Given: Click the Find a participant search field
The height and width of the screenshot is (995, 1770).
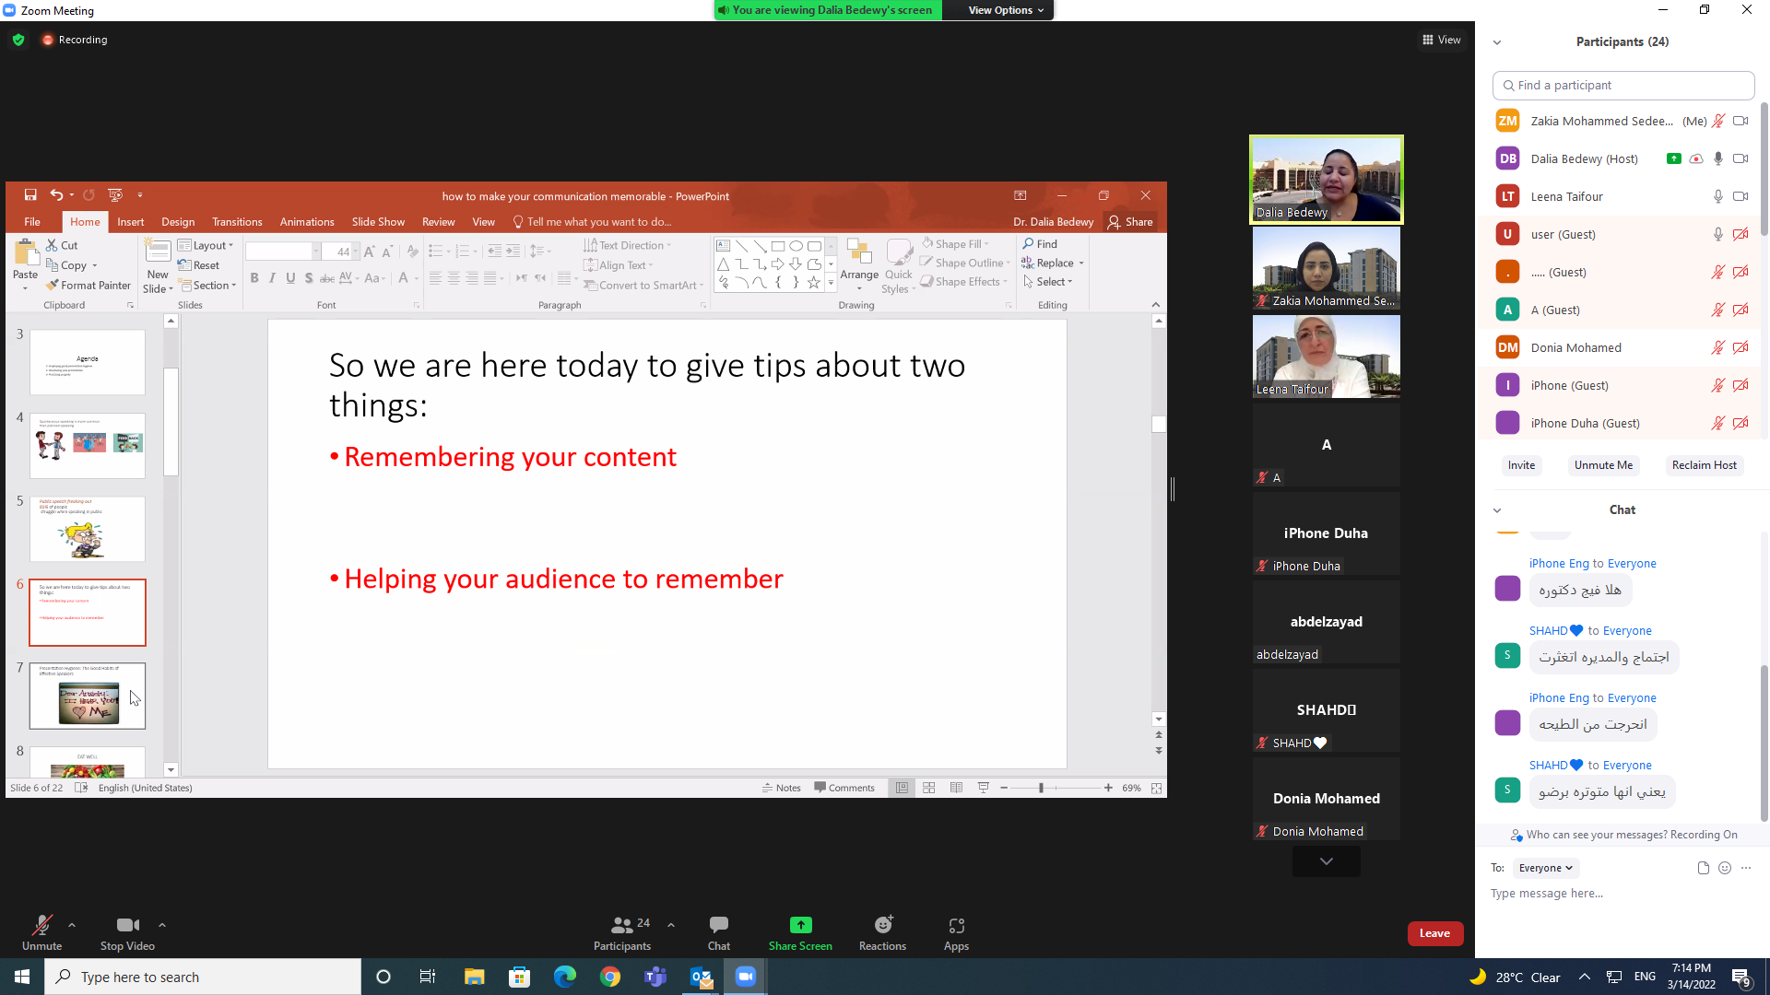Looking at the screenshot, I should tap(1622, 85).
